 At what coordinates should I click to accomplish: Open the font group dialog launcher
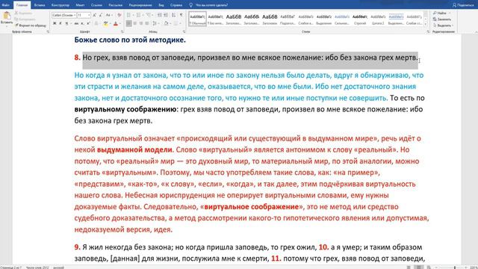(122, 31)
